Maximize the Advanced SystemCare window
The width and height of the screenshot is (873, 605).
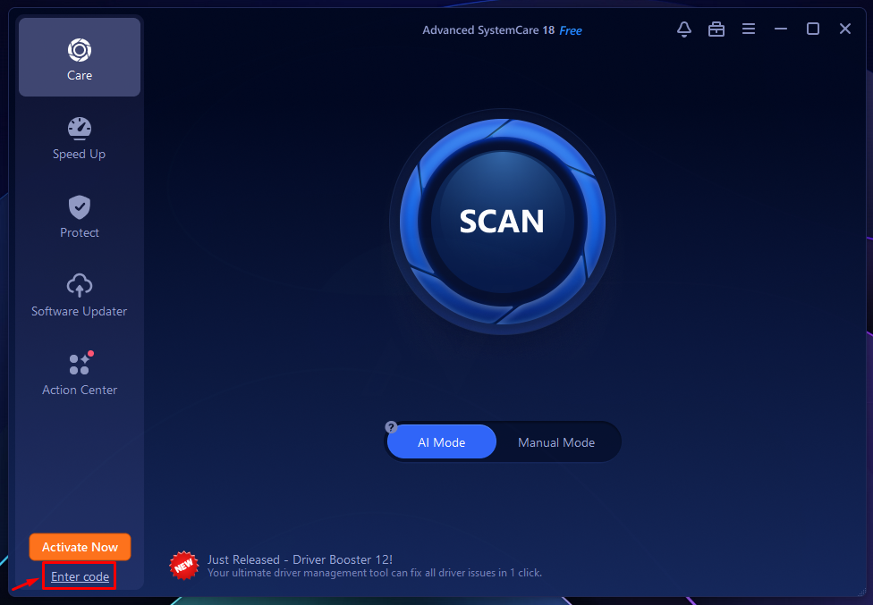click(x=813, y=29)
